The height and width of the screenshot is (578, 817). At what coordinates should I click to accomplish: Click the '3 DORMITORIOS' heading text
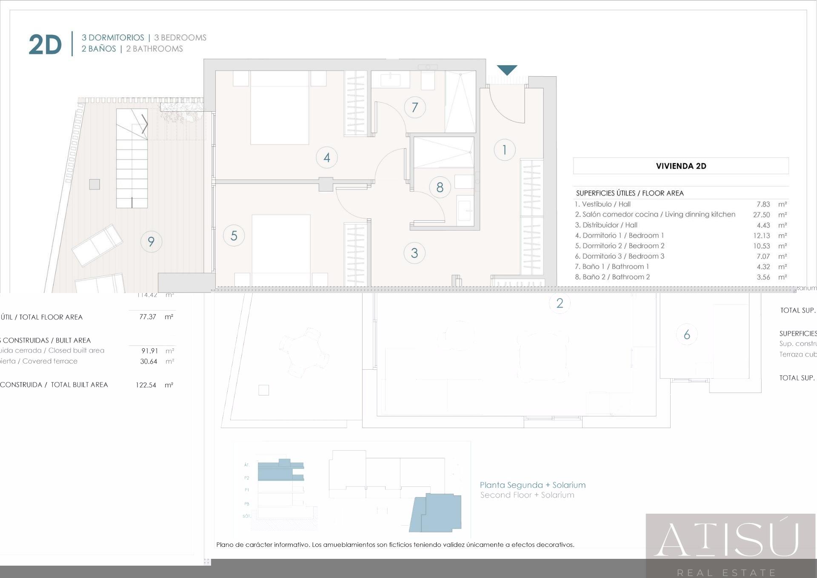click(113, 37)
